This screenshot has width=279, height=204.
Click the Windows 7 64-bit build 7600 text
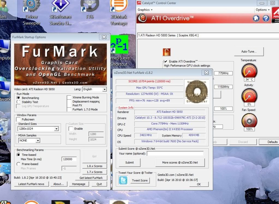[x=170, y=141]
